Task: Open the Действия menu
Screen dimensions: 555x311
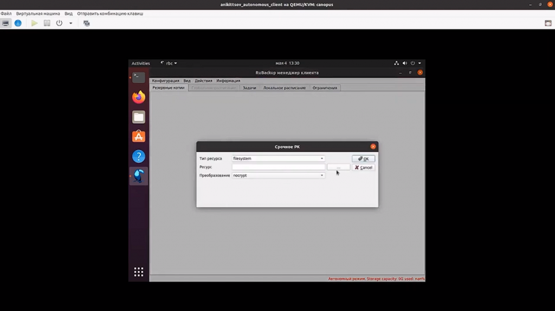Action: click(204, 81)
